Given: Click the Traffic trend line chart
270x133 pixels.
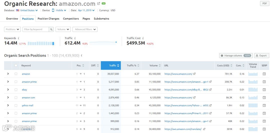Looking at the screenshot, I should (103, 42).
